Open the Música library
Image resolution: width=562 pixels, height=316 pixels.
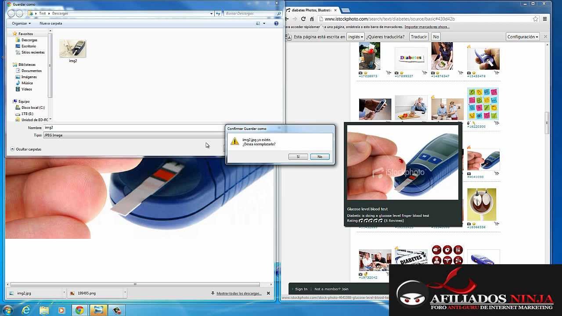(27, 83)
